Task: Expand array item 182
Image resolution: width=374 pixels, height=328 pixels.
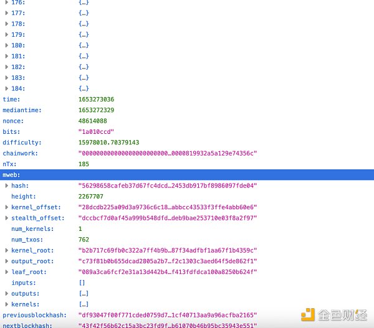Action: (7, 67)
